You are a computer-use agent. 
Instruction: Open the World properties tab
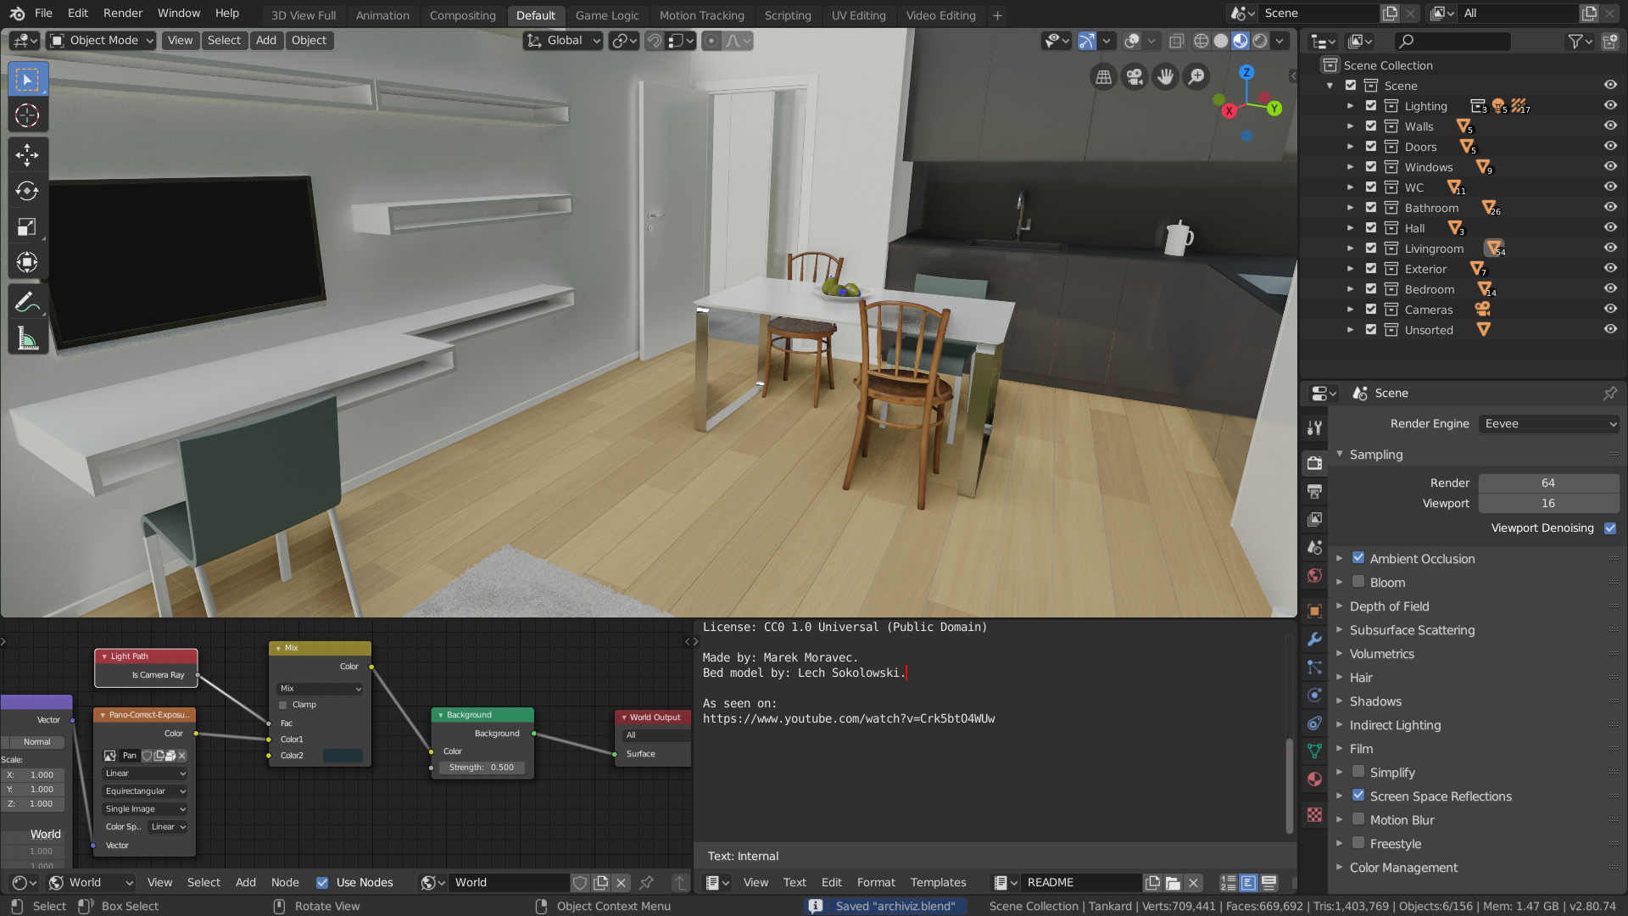[1314, 575]
